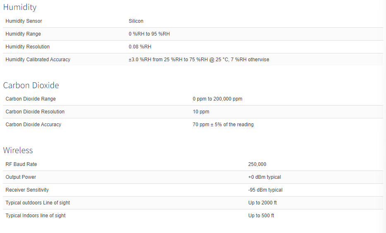The height and width of the screenshot is (233, 386).
Task: Select the 10 ppm resolution value
Action: click(x=201, y=112)
